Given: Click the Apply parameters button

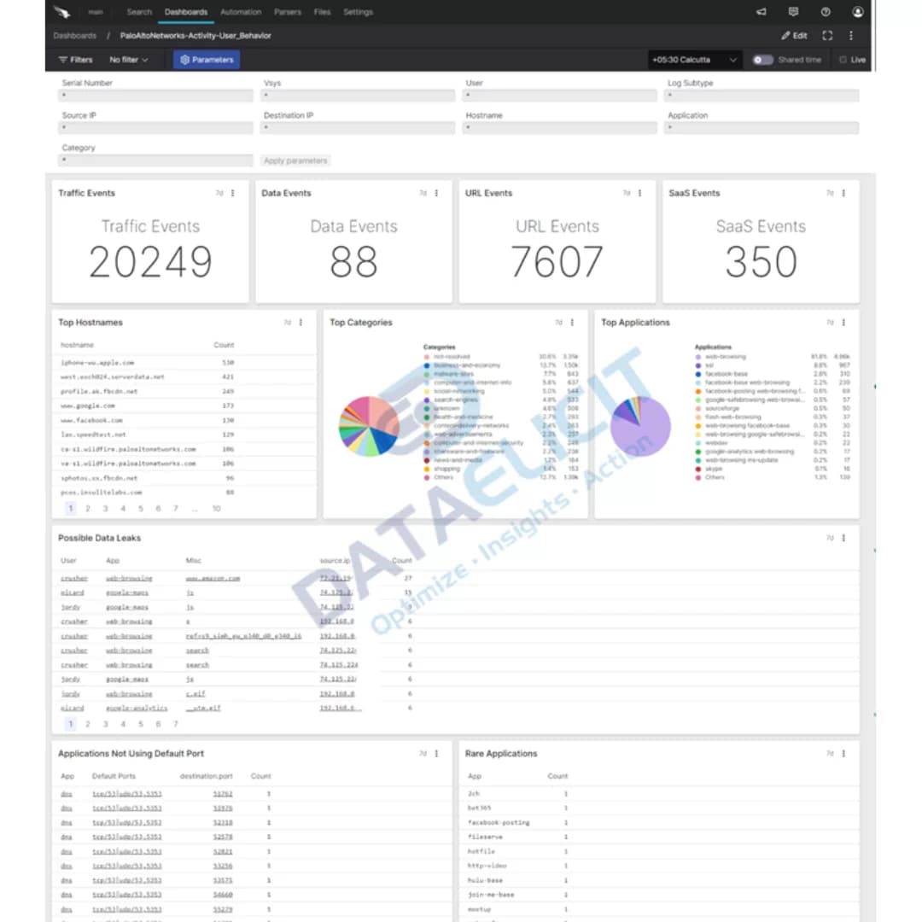Looking at the screenshot, I should 295,160.
